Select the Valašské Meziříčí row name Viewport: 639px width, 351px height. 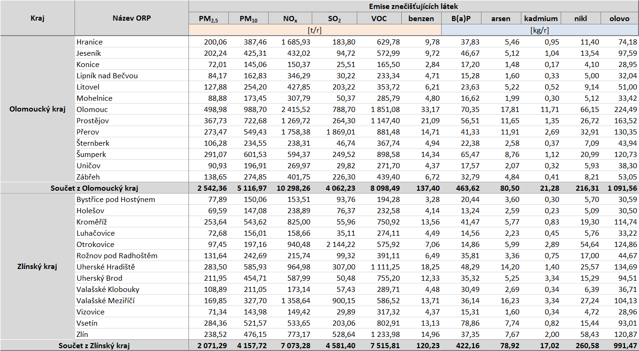(x=106, y=300)
